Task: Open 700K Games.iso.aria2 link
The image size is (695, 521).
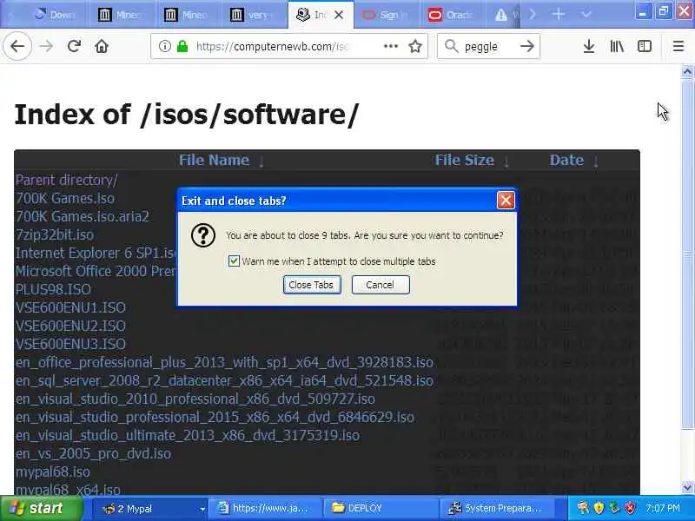Action: (82, 216)
